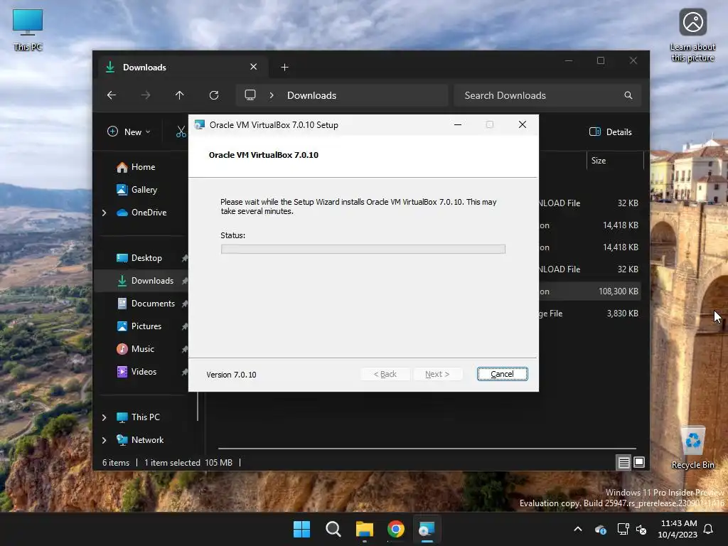Open network status tray icon
This screenshot has height=546, width=728.
[x=623, y=529]
